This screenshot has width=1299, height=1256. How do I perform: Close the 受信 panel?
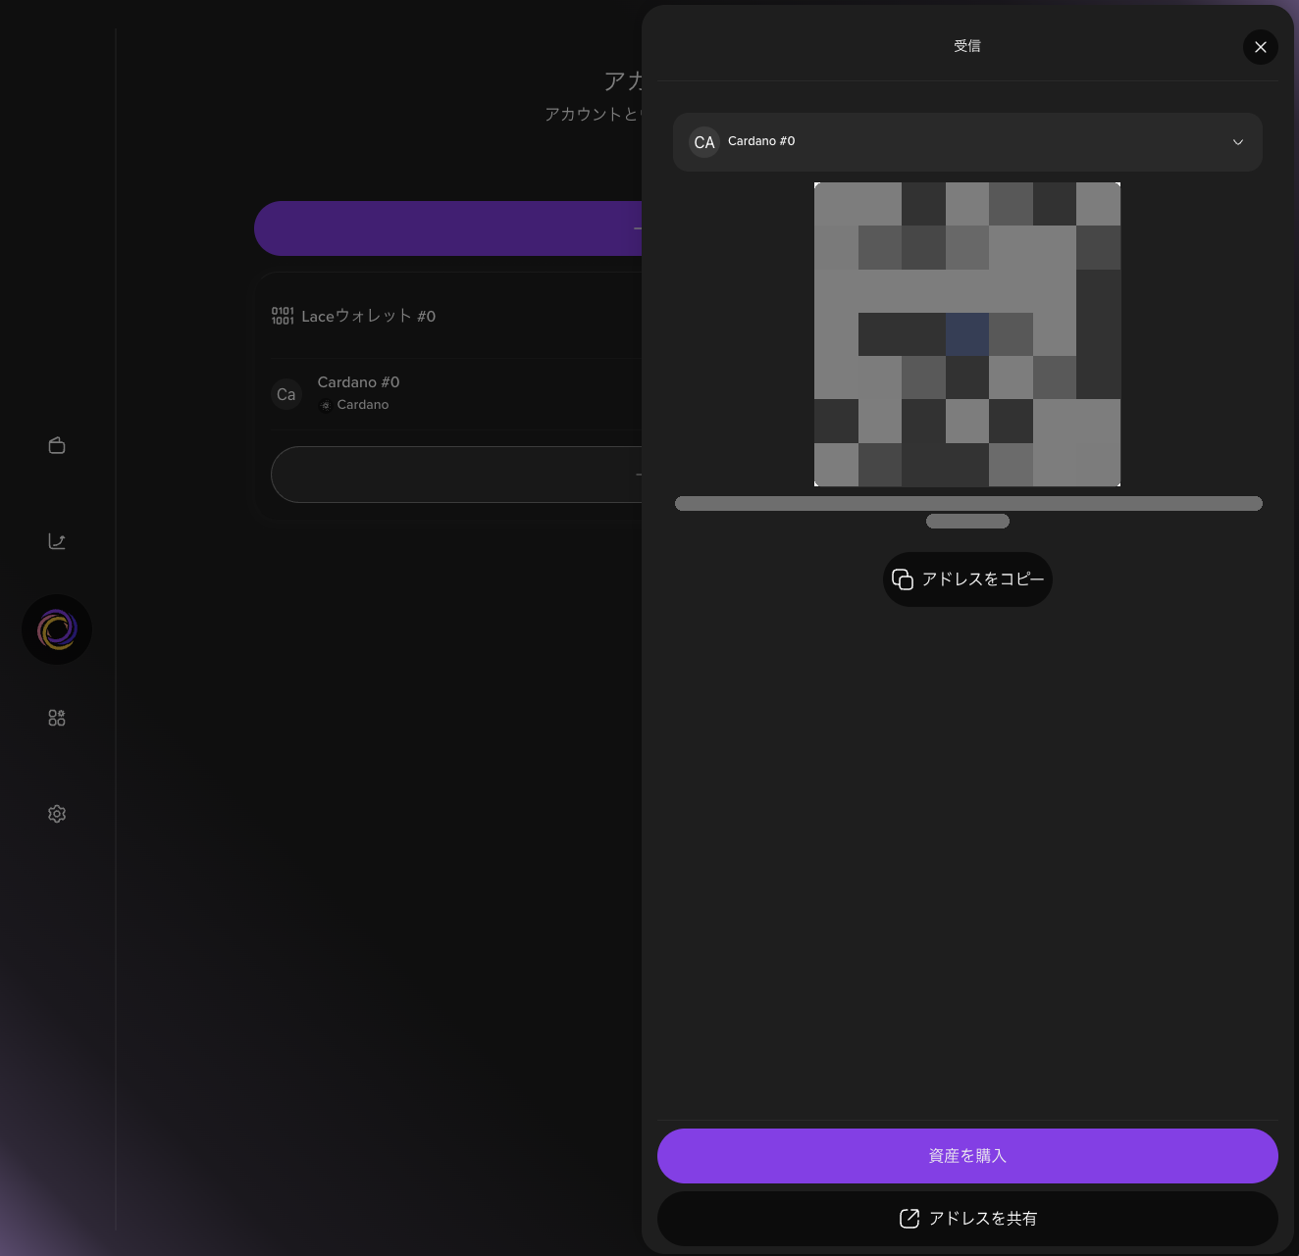[x=1261, y=47]
